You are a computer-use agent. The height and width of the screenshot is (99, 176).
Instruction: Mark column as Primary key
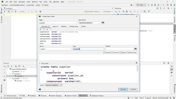[x=128, y=53]
